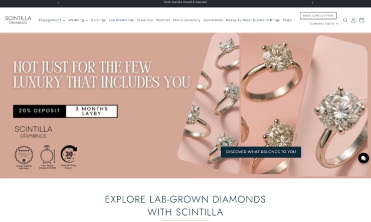Open the Men's Jewellery menu item
This screenshot has height=222, width=371.
[x=187, y=20]
